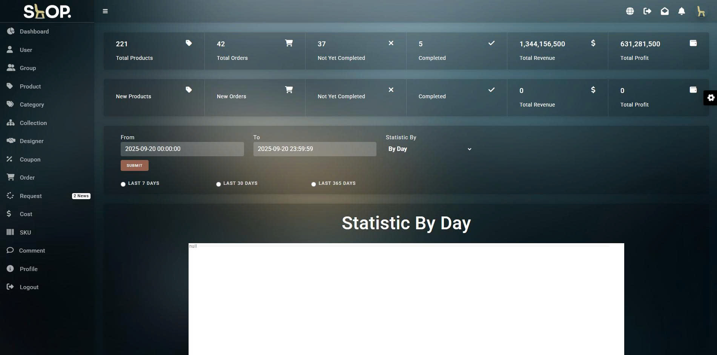
Task: Click the SHOP logo
Action: (47, 12)
